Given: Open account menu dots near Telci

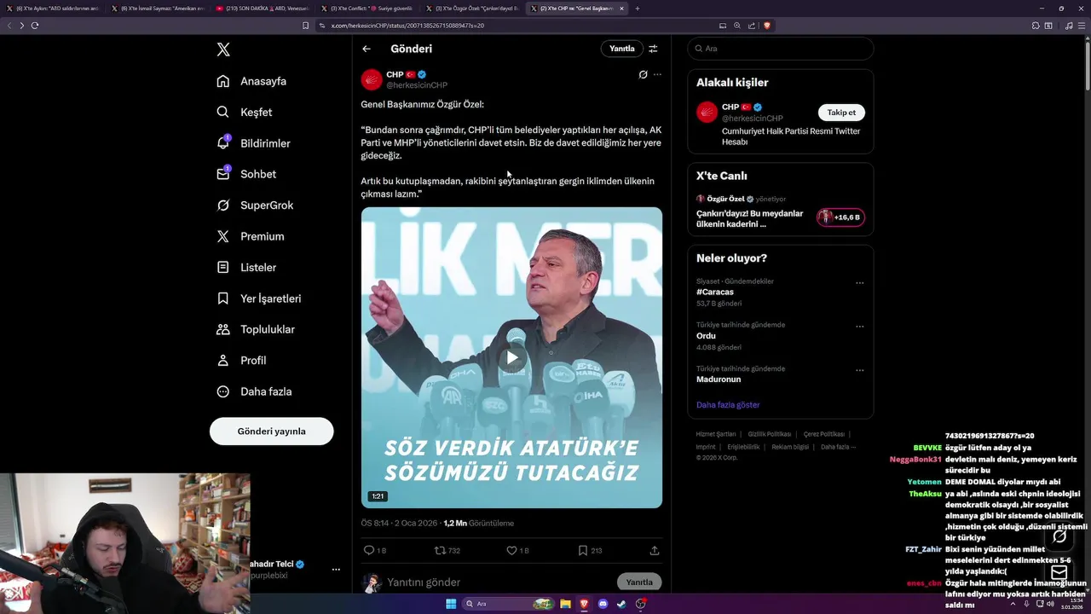Looking at the screenshot, I should (336, 570).
